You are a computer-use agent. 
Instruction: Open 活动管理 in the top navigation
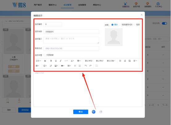[67, 5]
